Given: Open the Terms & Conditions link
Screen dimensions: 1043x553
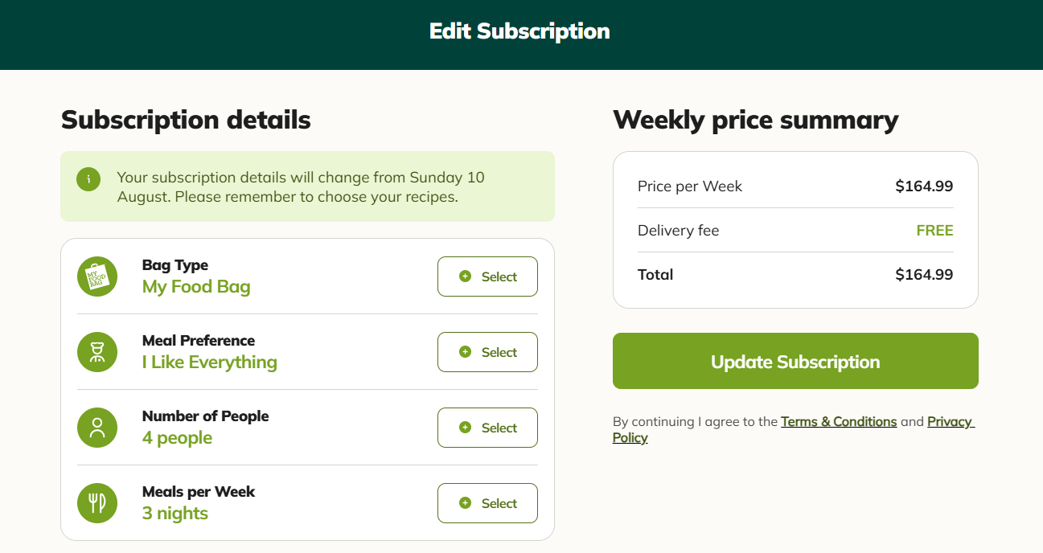Looking at the screenshot, I should (839, 421).
